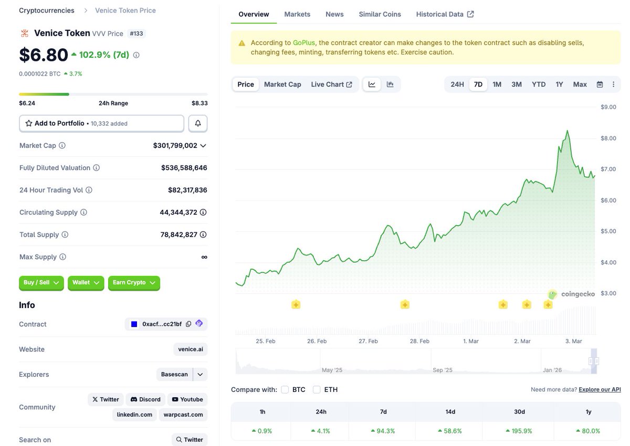Screen dimensions: 630x446
Task: Click the Venice Token logo icon
Action: coord(24,34)
